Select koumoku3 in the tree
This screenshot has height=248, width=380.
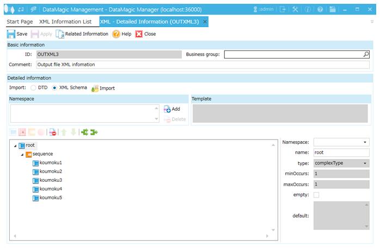(51, 180)
